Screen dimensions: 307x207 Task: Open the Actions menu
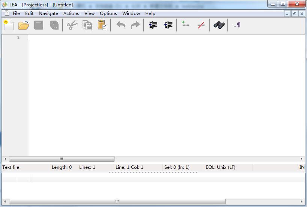pos(71,13)
